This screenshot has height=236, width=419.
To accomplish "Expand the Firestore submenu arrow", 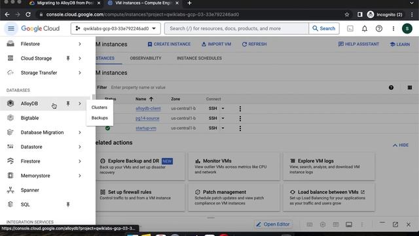I will (x=80, y=161).
